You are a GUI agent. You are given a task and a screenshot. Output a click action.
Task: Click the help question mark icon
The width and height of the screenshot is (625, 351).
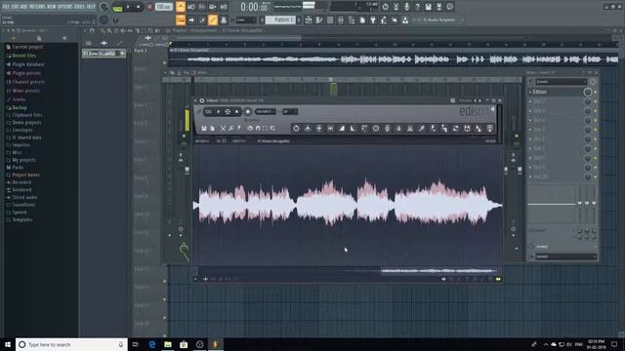(x=417, y=7)
